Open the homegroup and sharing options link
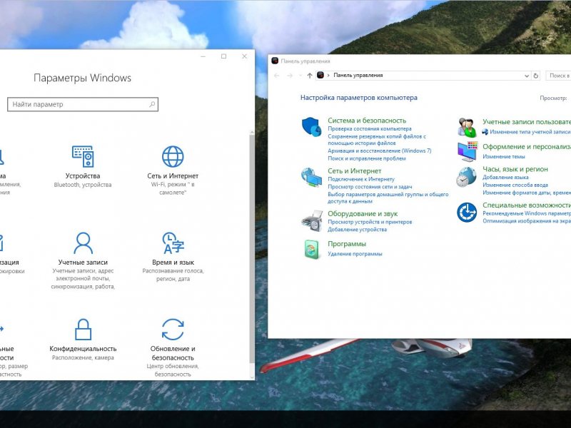 388,198
